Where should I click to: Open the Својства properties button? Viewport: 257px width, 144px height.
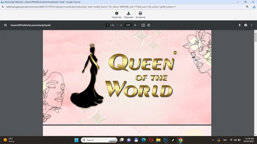coord(116,15)
